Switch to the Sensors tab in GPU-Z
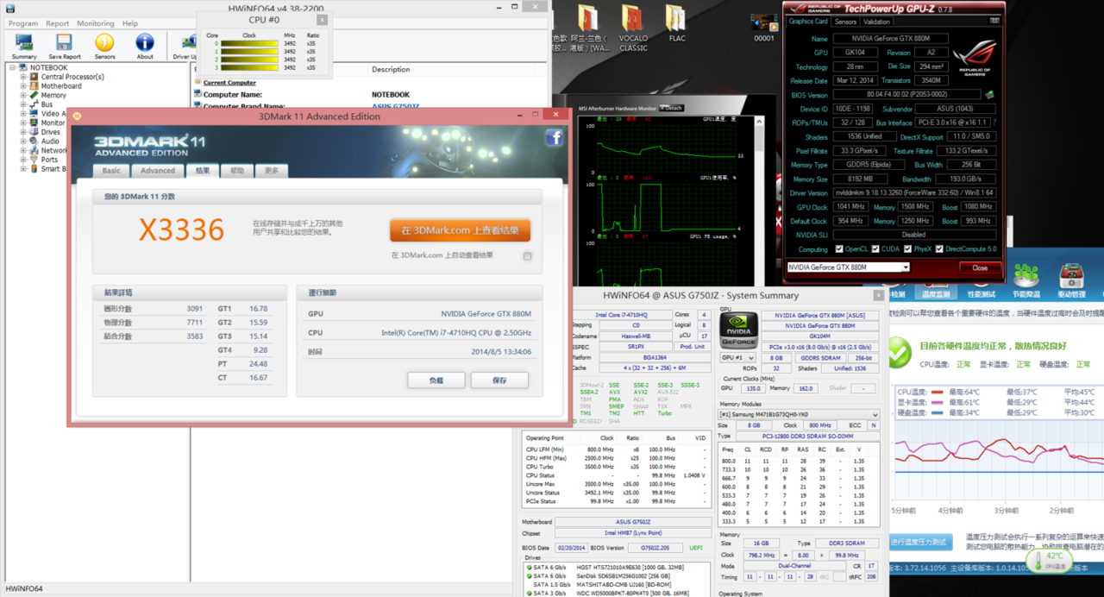The image size is (1104, 597). 845,22
